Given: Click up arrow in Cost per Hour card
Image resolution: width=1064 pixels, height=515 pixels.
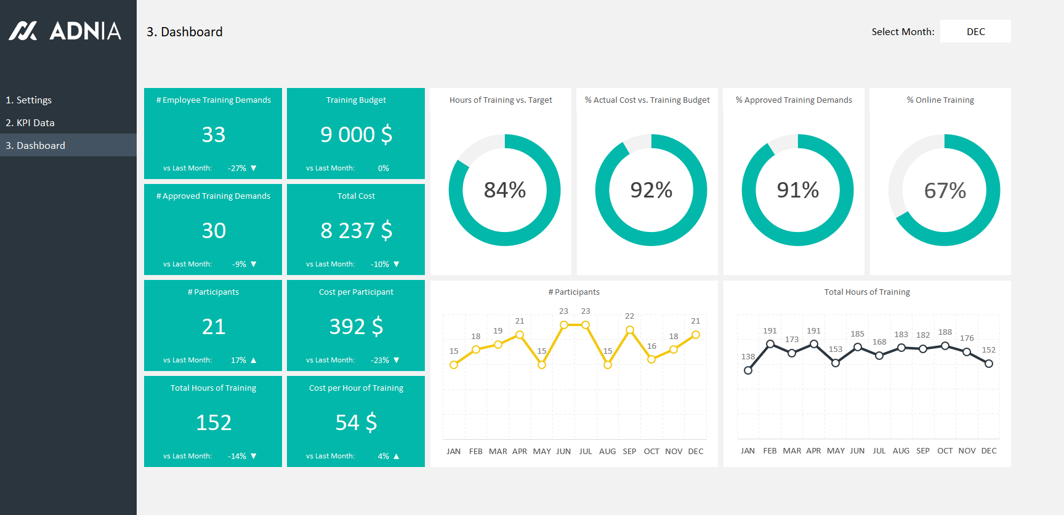Looking at the screenshot, I should (x=397, y=456).
